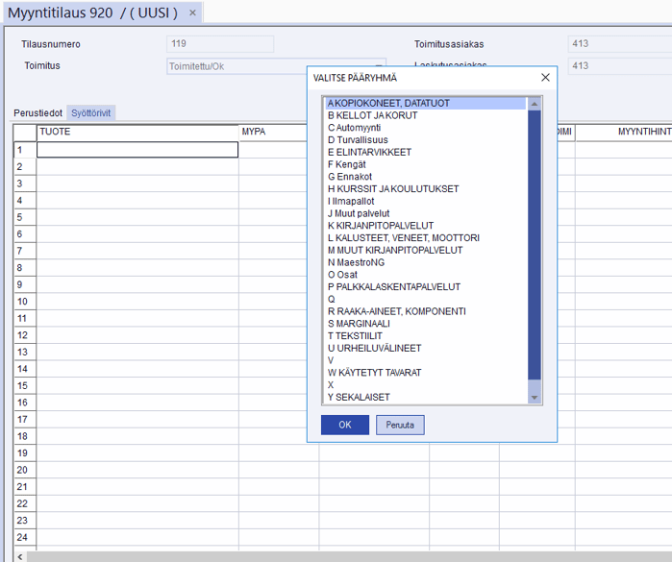Open the Syöttörivit tab
The height and width of the screenshot is (562, 672).
(x=90, y=113)
